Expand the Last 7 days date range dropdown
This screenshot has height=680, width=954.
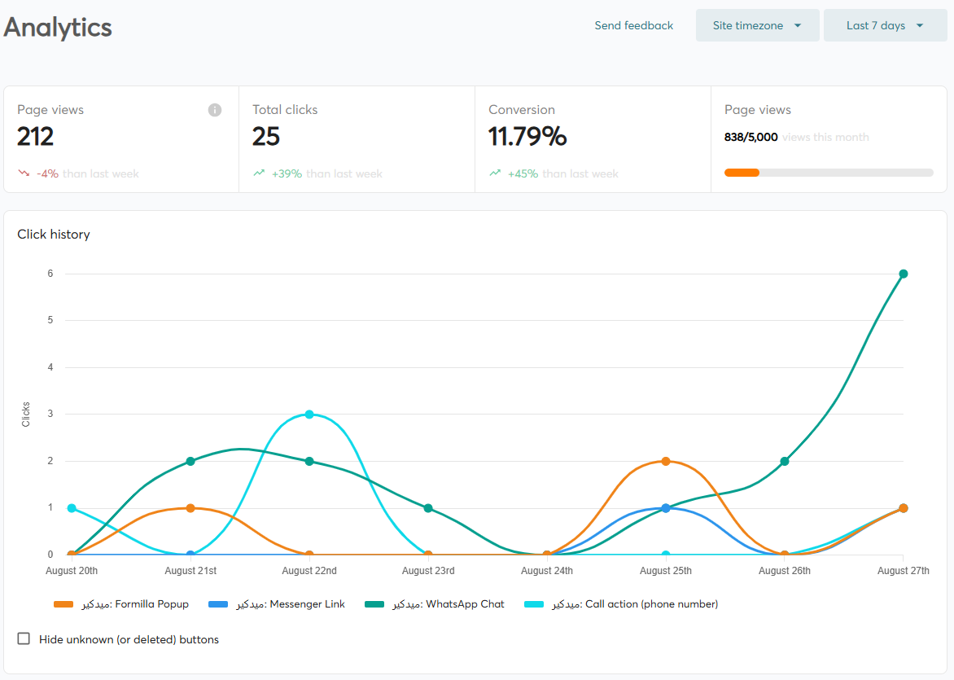[885, 25]
